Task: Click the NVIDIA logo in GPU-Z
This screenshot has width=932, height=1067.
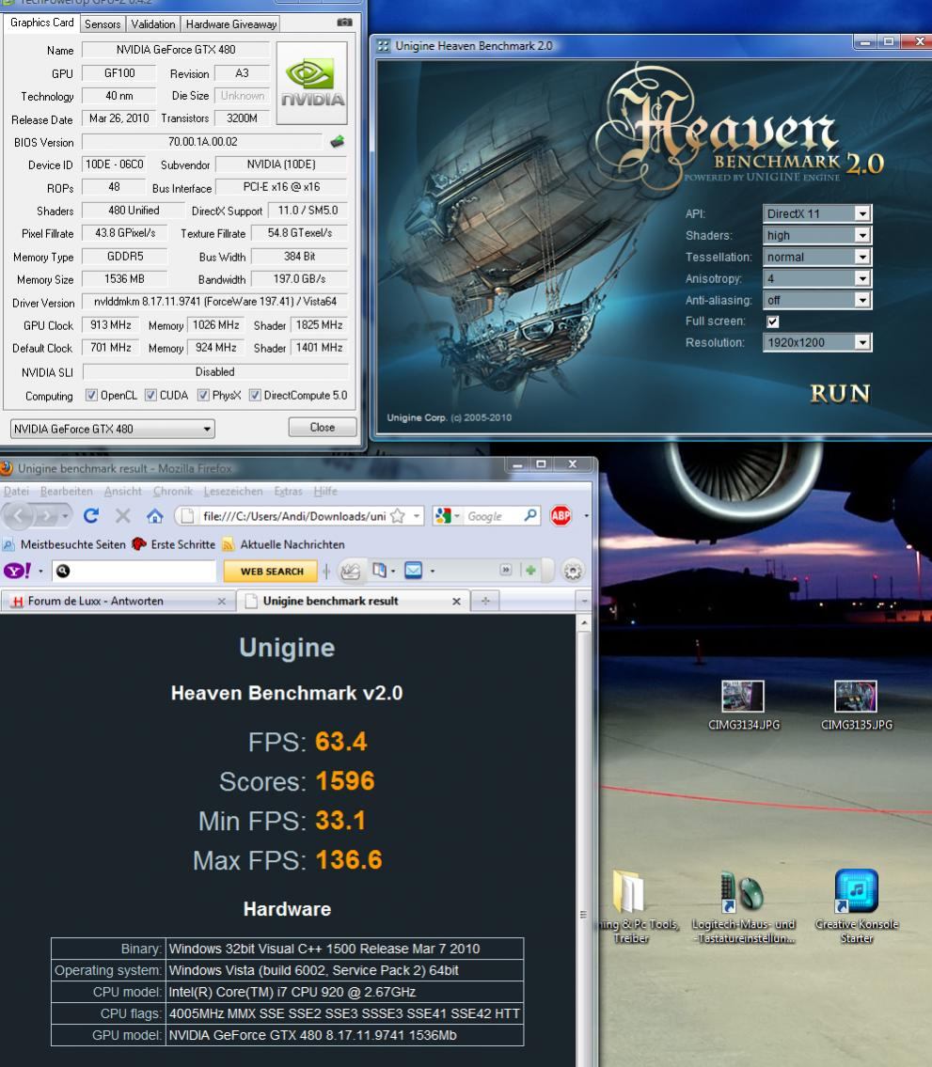Action: pyautogui.click(x=312, y=83)
